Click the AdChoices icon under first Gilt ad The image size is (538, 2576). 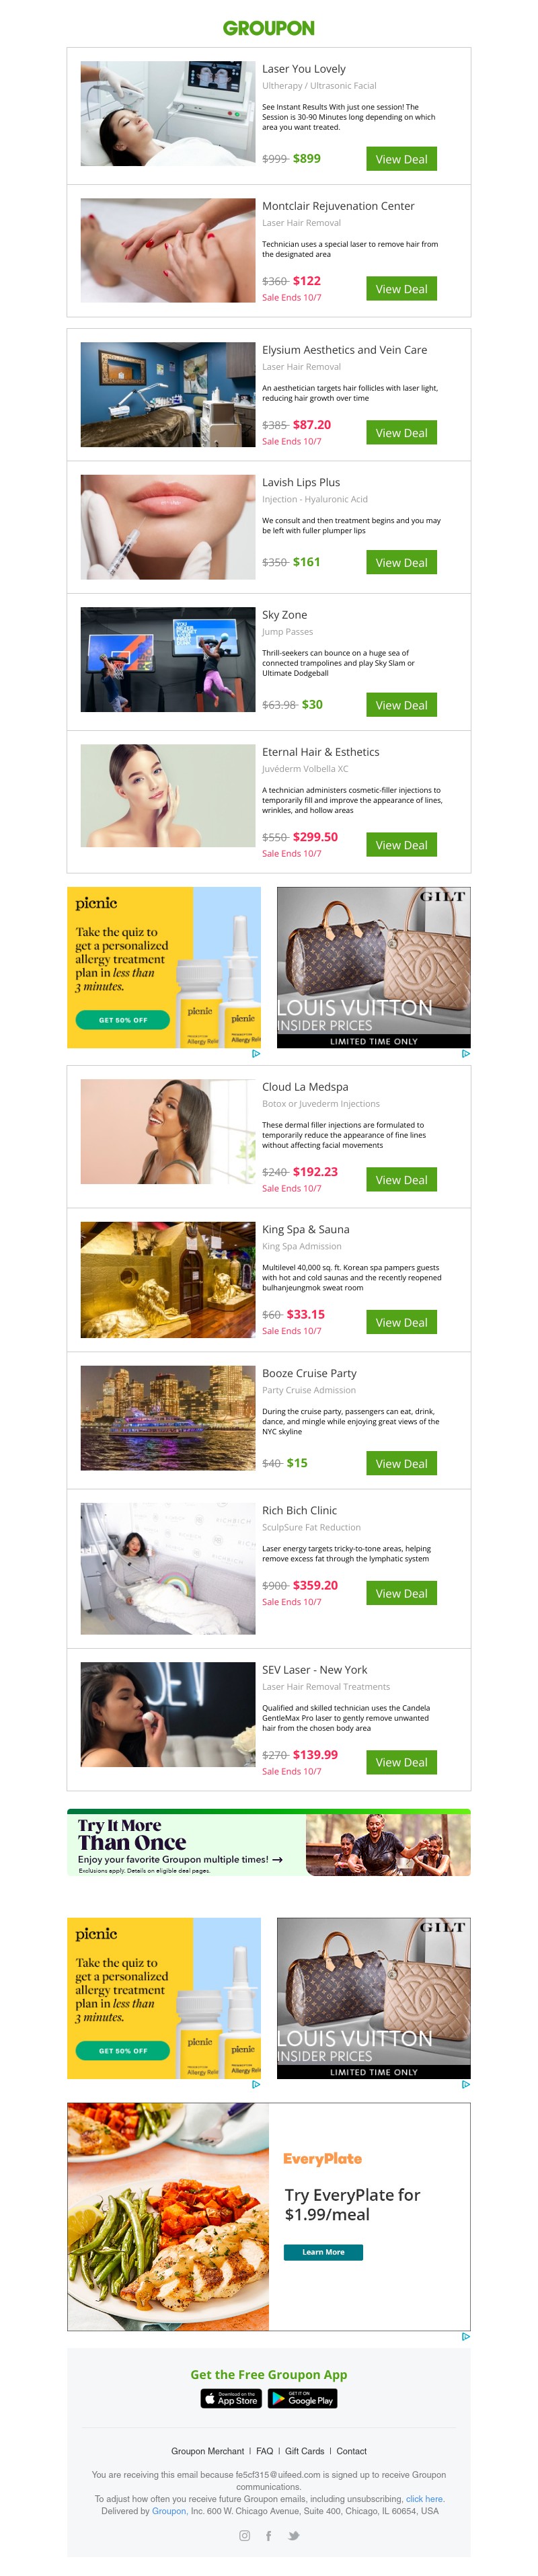tap(465, 1053)
